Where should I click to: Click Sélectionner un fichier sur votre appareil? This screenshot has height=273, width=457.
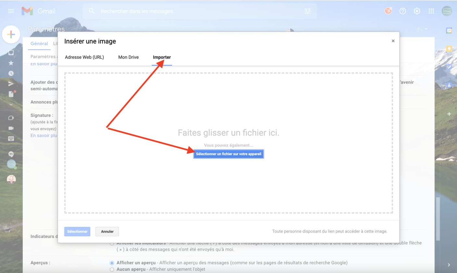[x=229, y=154]
